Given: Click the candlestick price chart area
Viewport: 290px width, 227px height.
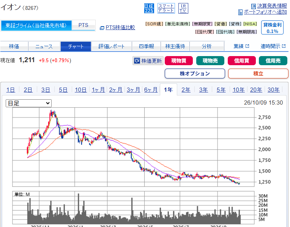Looking at the screenshot, I should pos(133,147).
